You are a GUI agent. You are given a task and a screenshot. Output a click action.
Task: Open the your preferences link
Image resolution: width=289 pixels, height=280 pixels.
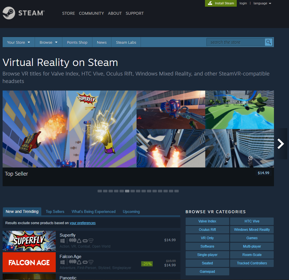[83, 223]
